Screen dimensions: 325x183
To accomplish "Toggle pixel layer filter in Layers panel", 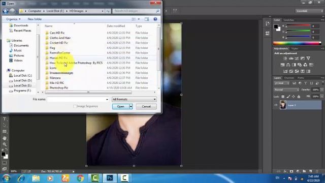I will [294, 83].
